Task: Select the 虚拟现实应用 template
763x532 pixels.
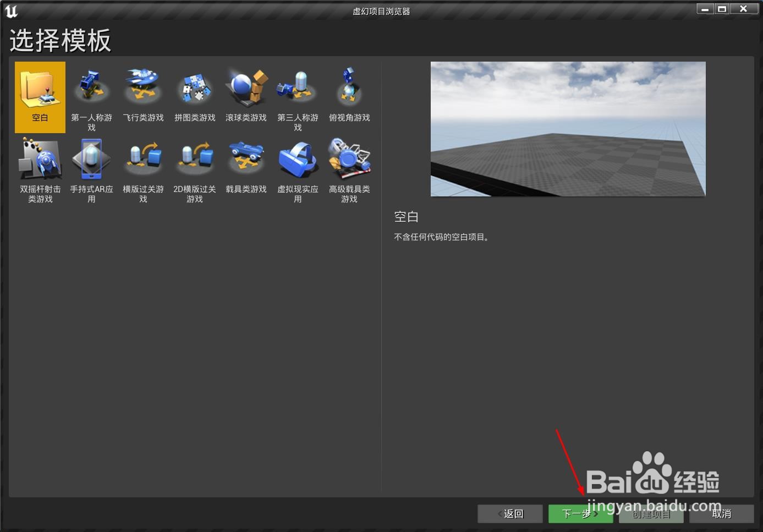Action: [298, 170]
